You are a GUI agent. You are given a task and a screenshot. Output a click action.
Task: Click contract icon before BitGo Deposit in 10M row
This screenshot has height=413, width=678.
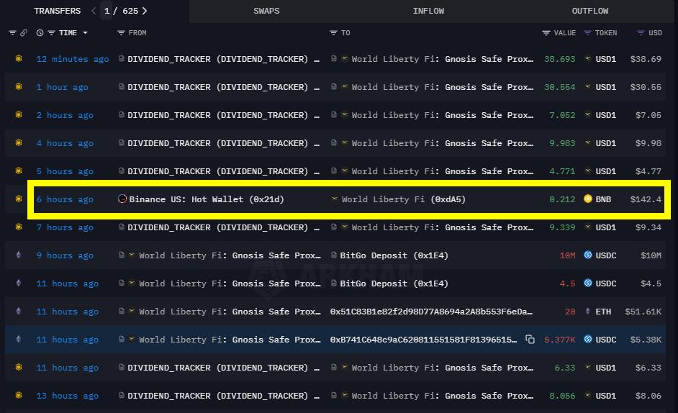tap(334, 255)
